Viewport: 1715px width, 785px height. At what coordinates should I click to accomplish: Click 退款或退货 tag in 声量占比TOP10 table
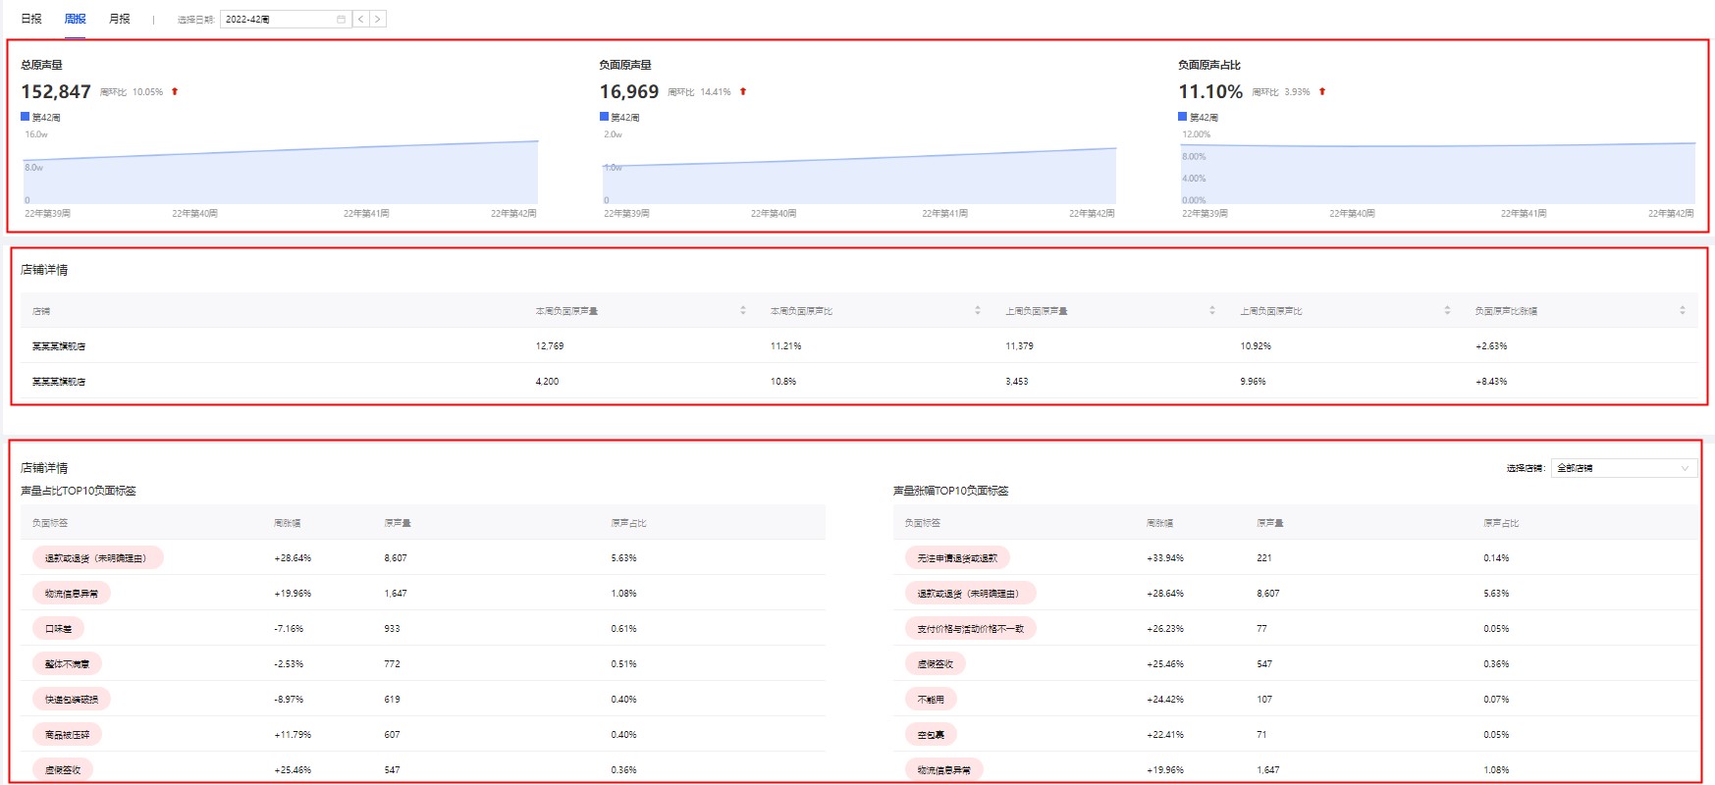(97, 557)
